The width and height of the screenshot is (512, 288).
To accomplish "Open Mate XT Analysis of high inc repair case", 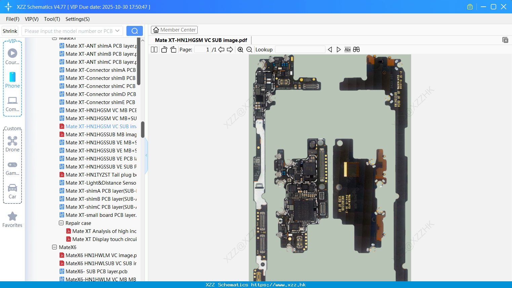I will (x=101, y=231).
